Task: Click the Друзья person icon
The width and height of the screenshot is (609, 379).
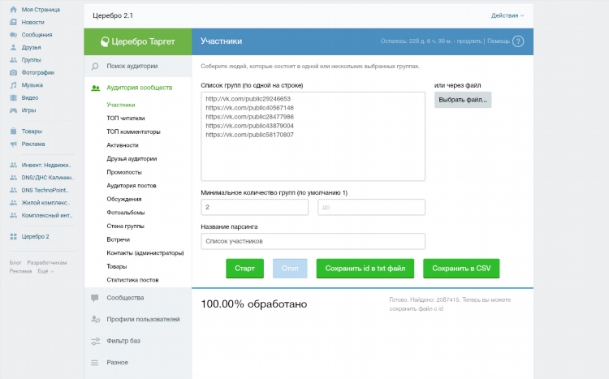Action: [13, 47]
